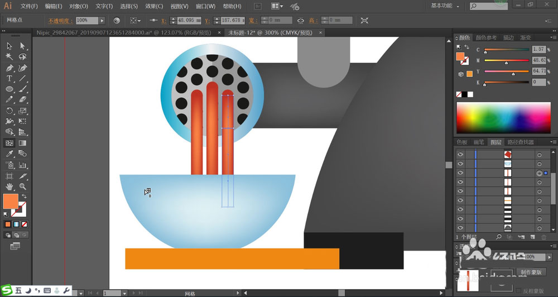Toggle eye of the selected layer row
558x297 pixels.
460,173
